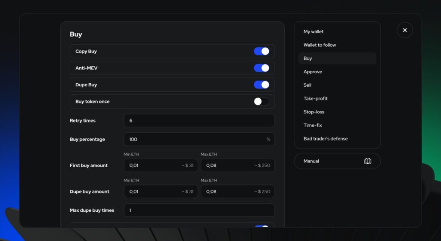Click Max ETH caption above Dupe buy amount
Viewport: 441px width, 241px height.
click(x=209, y=180)
